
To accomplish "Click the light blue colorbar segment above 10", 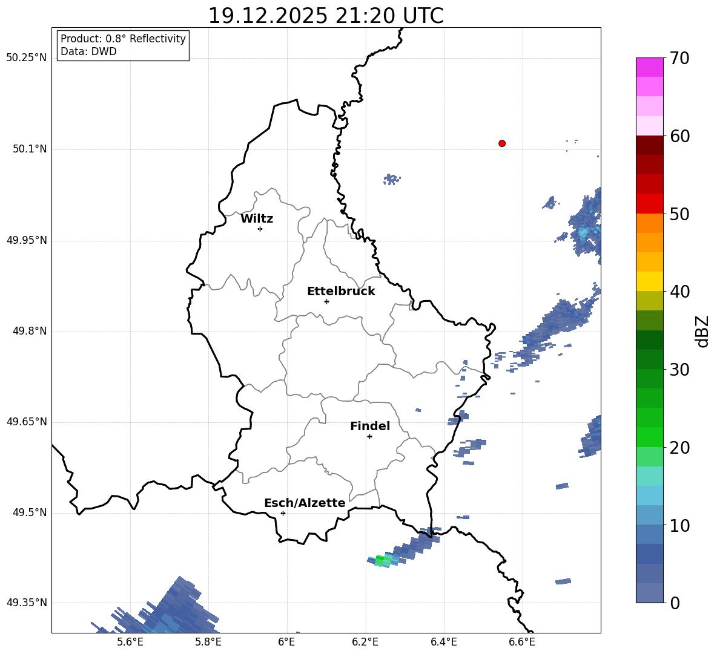I will click(x=649, y=514).
